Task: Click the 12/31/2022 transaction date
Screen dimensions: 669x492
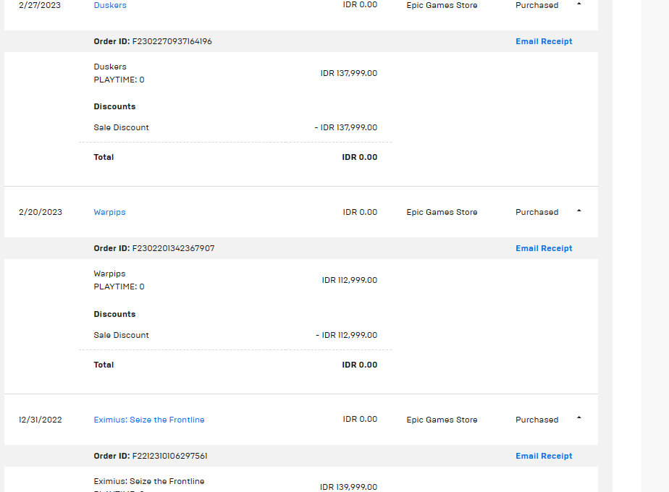Action: coord(40,420)
